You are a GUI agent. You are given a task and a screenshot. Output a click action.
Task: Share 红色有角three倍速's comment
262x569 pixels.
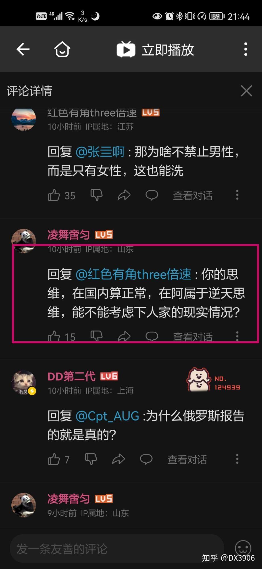tap(124, 195)
